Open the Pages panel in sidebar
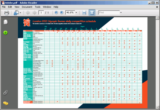This screenshot has width=160, height=110. click(x=6, y=22)
